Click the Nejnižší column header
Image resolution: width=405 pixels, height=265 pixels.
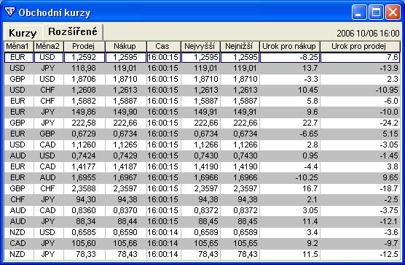click(x=240, y=47)
